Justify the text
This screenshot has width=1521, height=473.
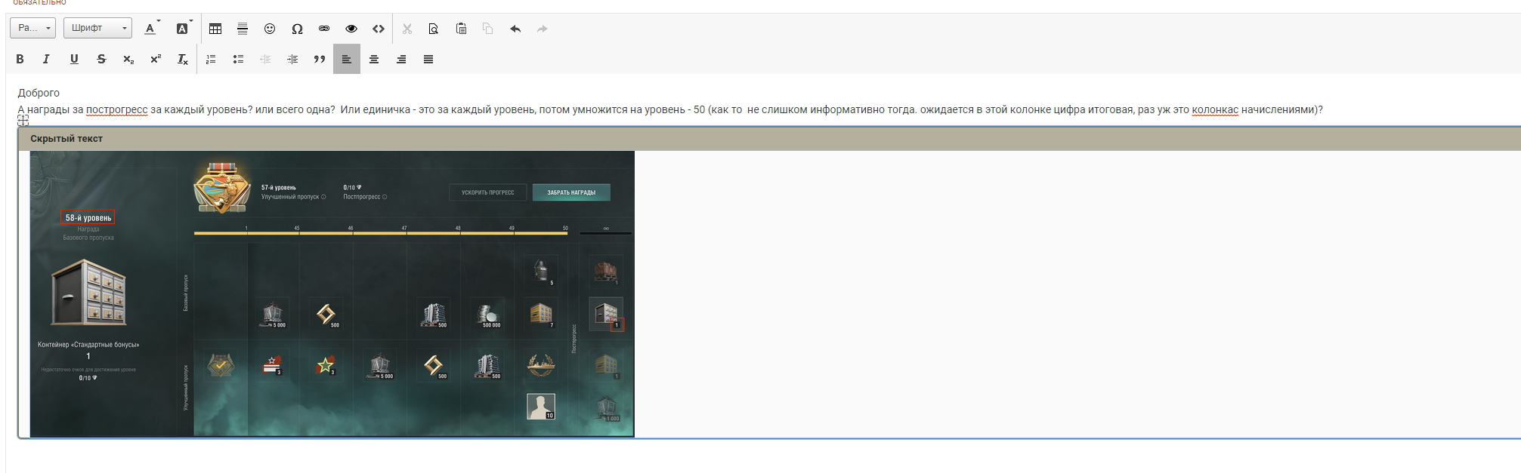pos(428,59)
